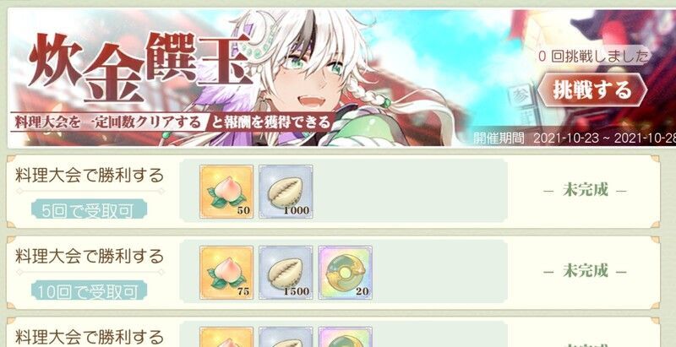The image size is (676, 347).
Task: Select the 10回で受取可 label
Action: click(x=90, y=291)
